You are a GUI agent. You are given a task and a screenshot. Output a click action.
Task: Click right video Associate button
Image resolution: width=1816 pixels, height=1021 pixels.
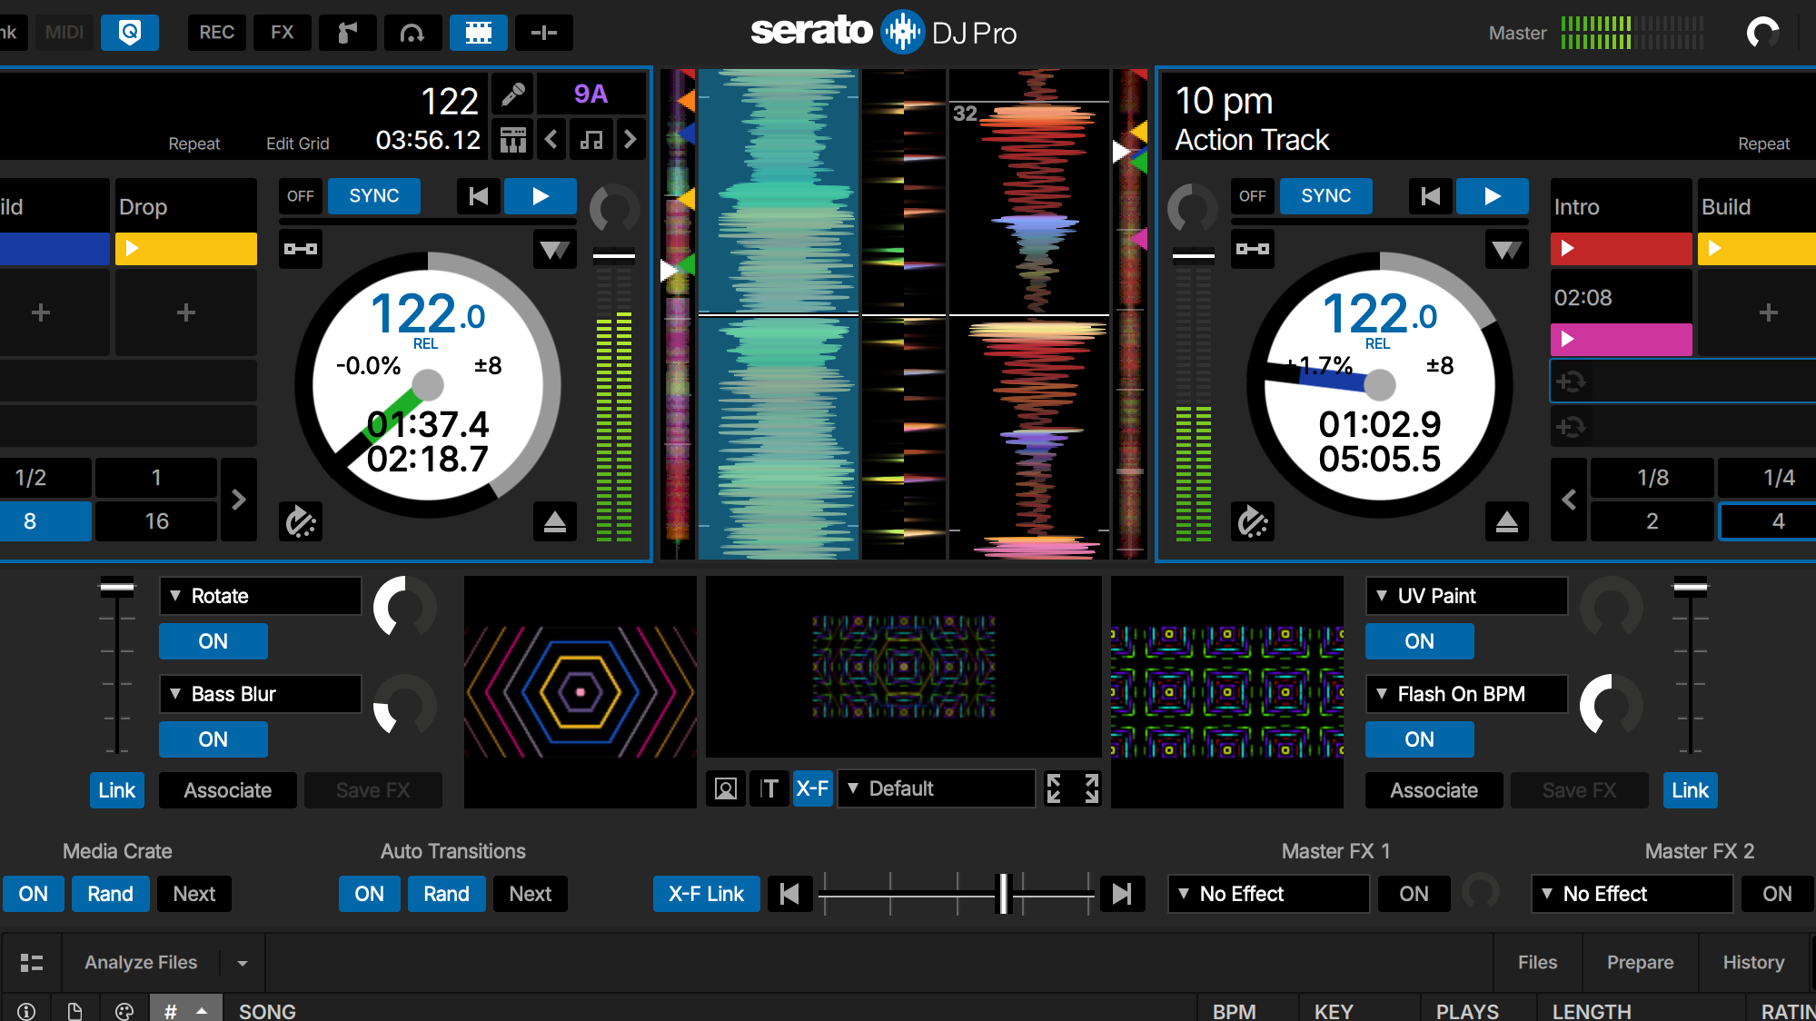pyautogui.click(x=1434, y=790)
